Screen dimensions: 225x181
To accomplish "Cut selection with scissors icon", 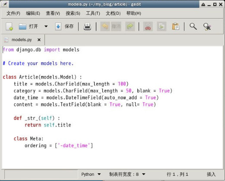I will tap(148, 26).
